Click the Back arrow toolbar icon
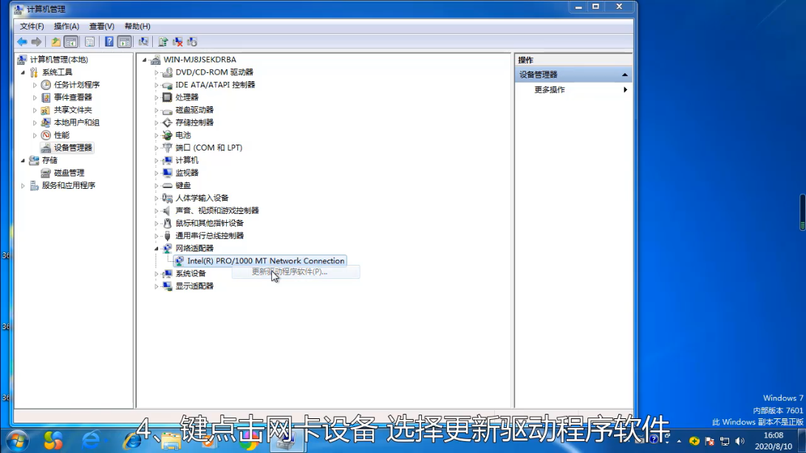The image size is (806, 453). tap(22, 42)
